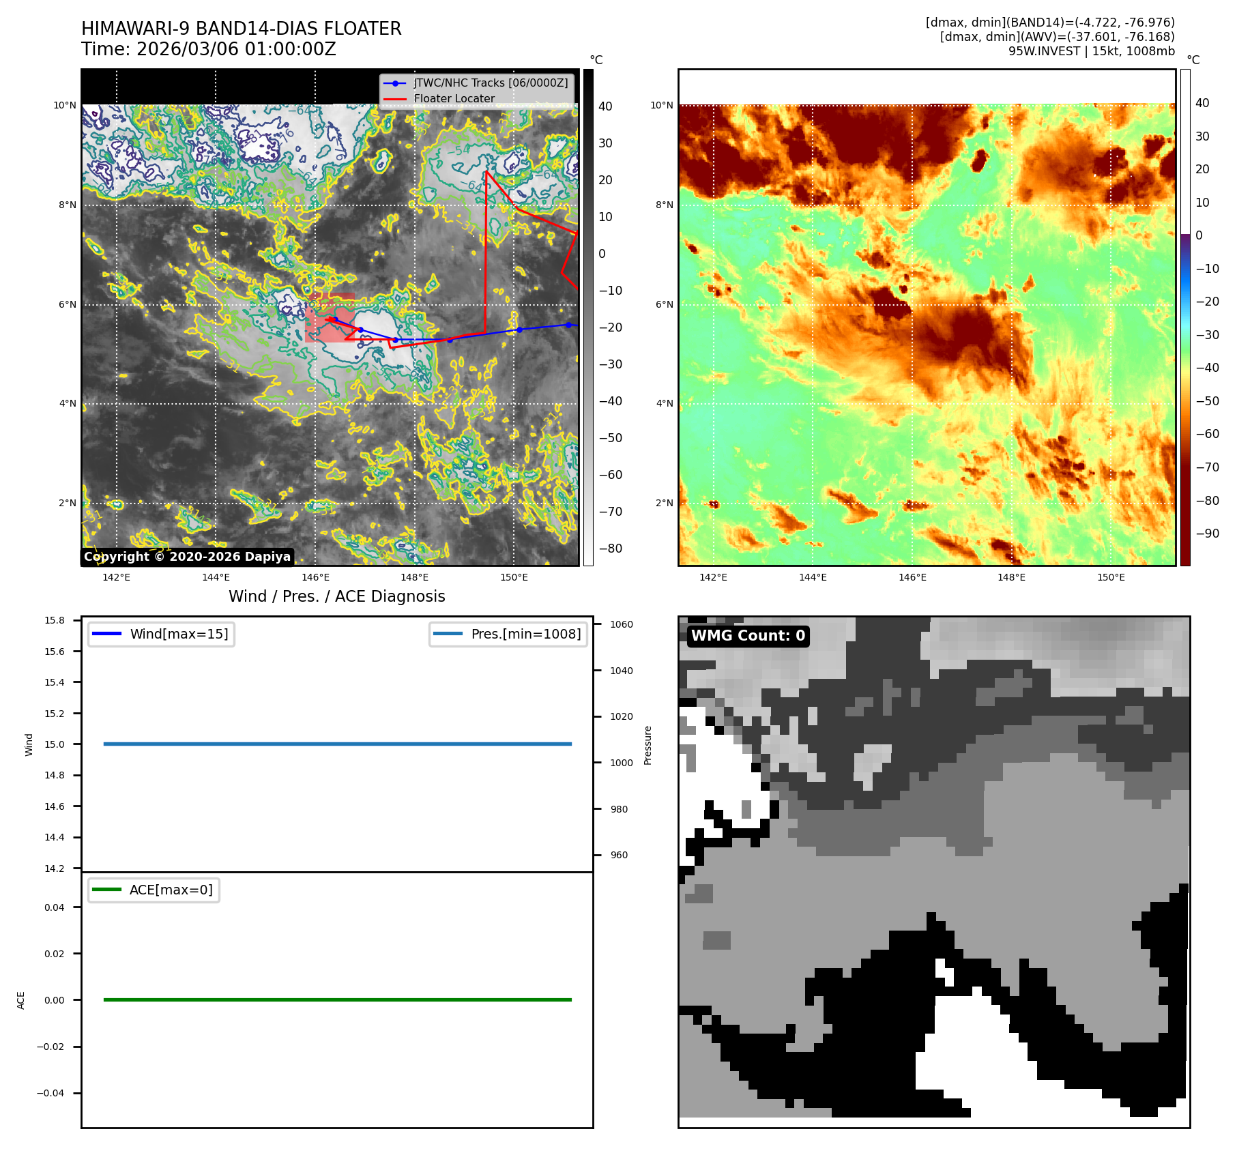The width and height of the screenshot is (1237, 1153).
Task: Select the Wind[max=15] legend entry
Action: point(179,634)
